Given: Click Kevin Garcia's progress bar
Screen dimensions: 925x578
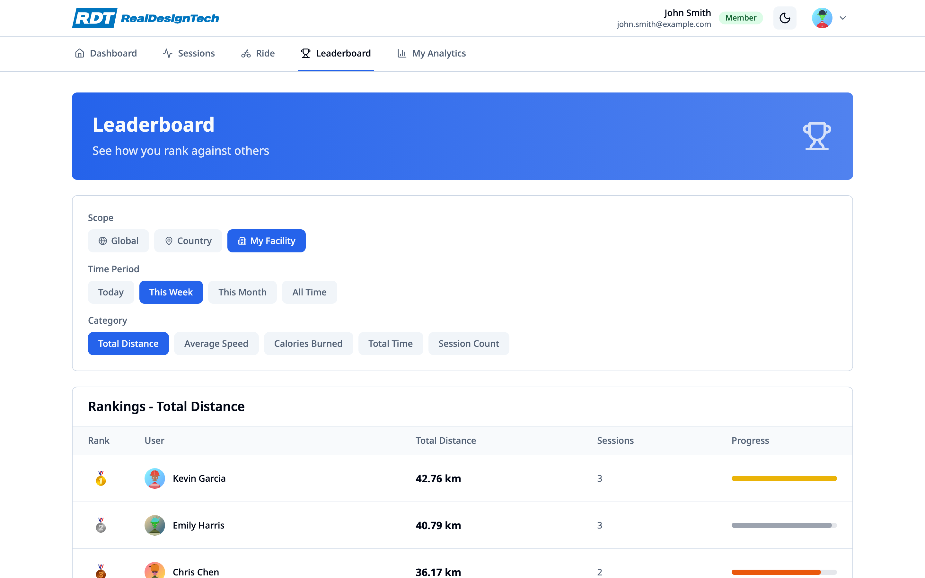Looking at the screenshot, I should tap(784, 478).
